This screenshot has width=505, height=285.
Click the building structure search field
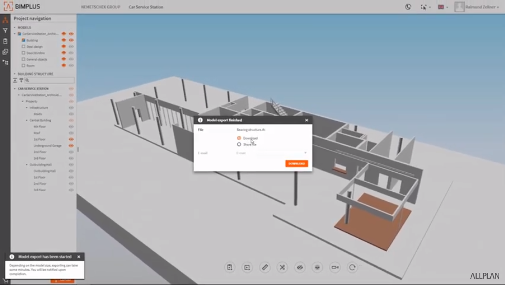(50, 80)
